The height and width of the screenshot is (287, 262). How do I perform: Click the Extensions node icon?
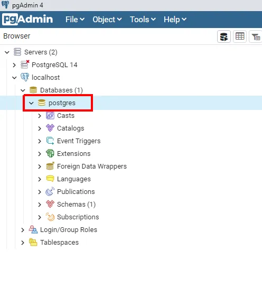coord(50,153)
